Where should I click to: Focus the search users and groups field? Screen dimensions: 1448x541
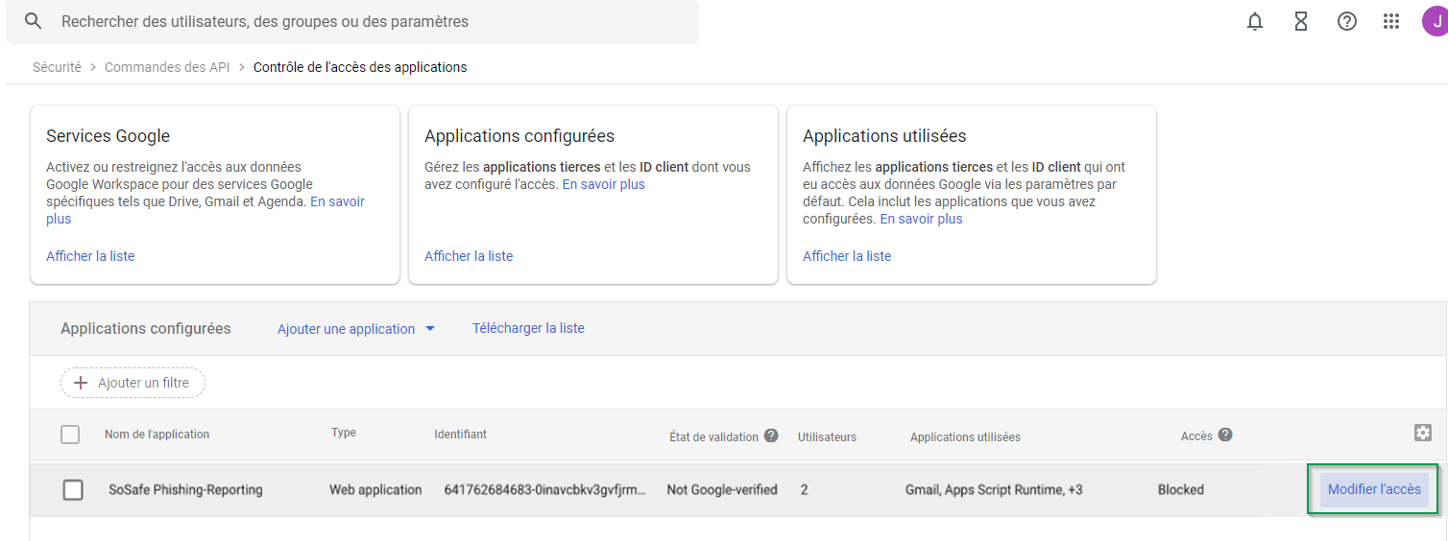coord(365,21)
